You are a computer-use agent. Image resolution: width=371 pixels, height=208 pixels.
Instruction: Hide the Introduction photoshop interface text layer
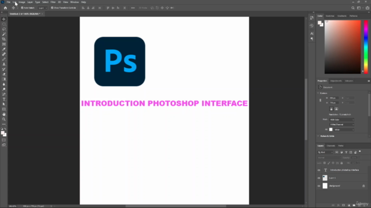pos(319,170)
